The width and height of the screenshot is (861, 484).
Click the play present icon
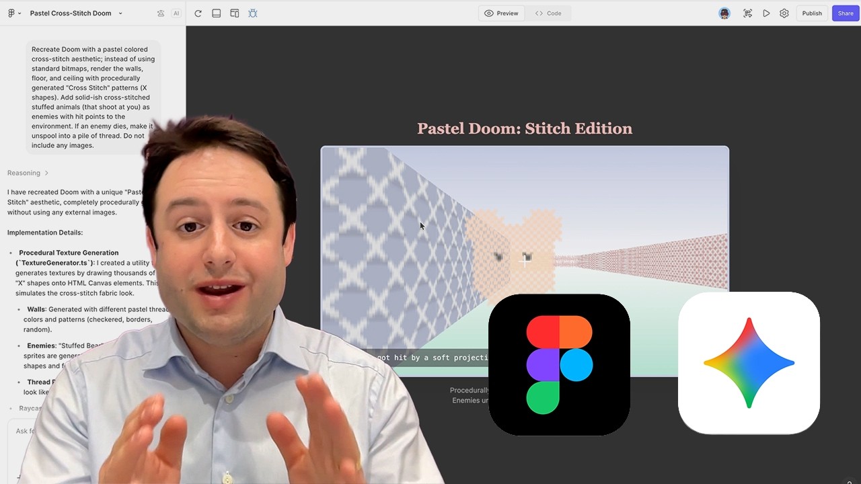(766, 13)
